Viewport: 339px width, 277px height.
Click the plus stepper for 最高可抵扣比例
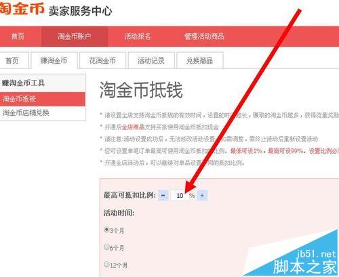(202, 195)
